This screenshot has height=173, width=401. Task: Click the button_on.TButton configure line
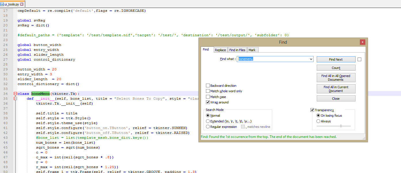[112, 128]
